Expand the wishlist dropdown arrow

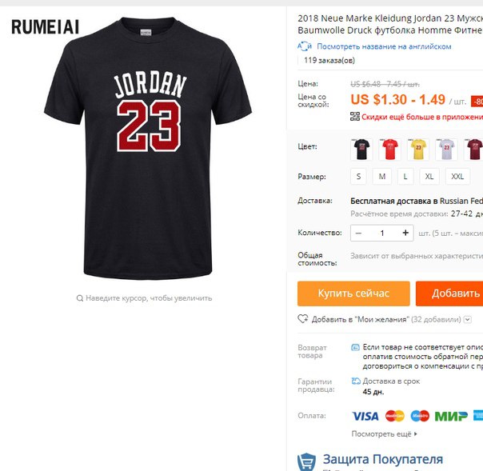click(x=467, y=319)
